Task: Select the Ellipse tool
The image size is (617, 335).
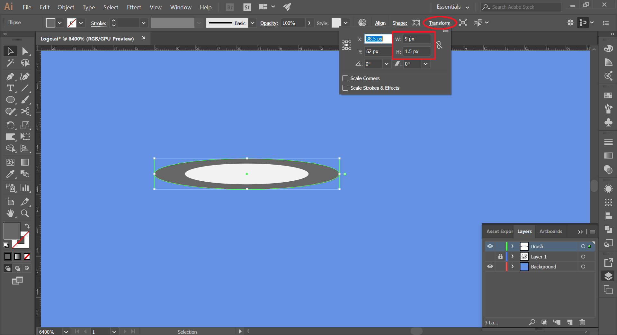Action: tap(10, 100)
